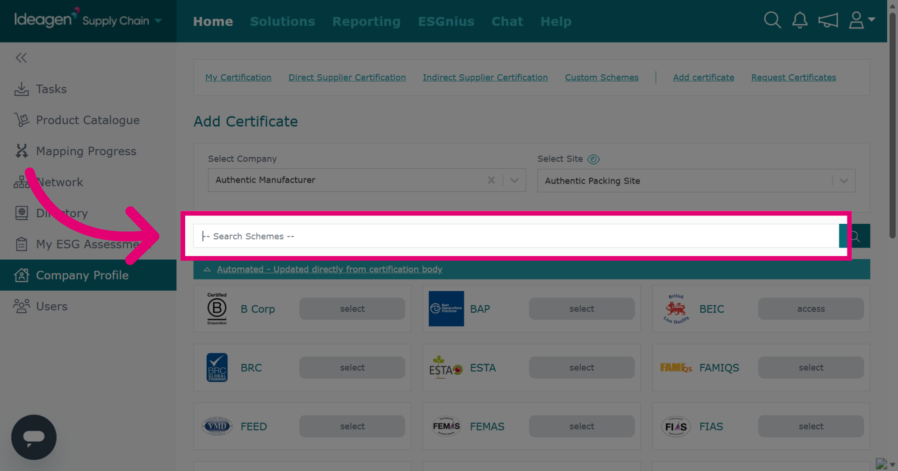Viewport: 898px width, 471px height.
Task: Open the Solutions menu
Action: point(282,21)
